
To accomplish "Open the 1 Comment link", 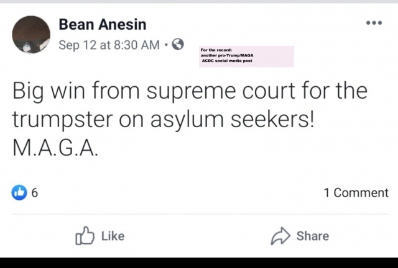I will point(356,193).
